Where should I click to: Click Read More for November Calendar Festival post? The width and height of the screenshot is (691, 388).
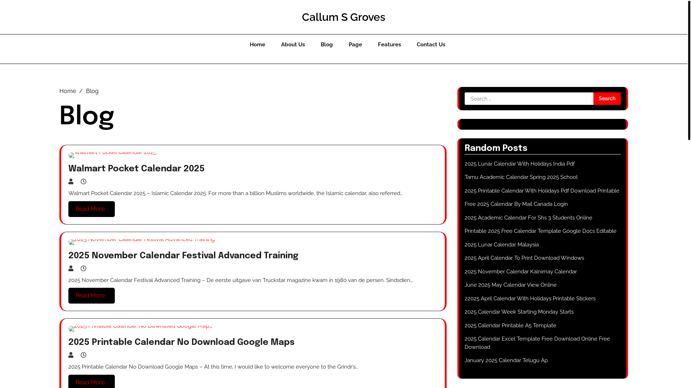[x=91, y=296]
